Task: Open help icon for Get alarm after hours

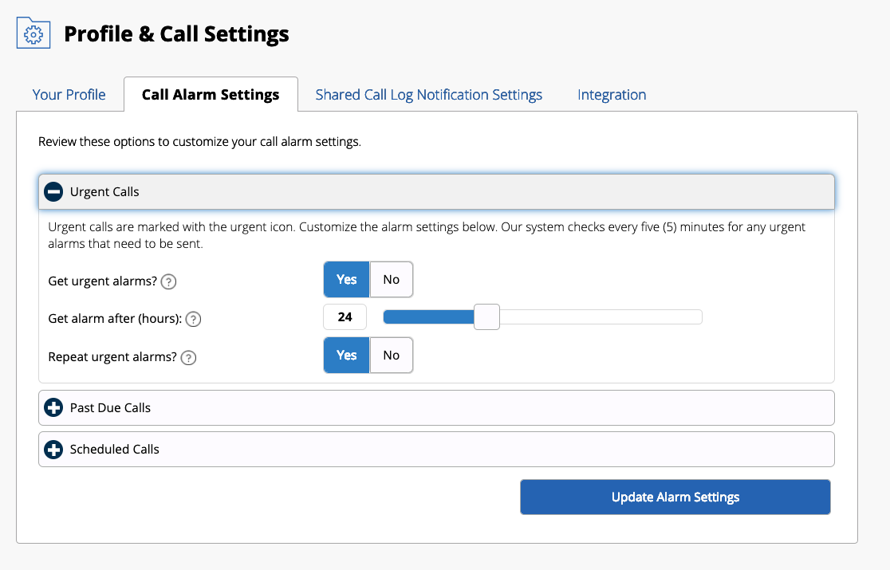Action: pyautogui.click(x=193, y=319)
